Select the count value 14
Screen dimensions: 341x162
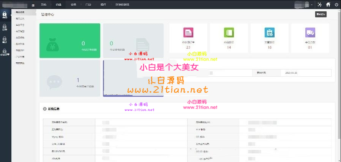click(229, 47)
